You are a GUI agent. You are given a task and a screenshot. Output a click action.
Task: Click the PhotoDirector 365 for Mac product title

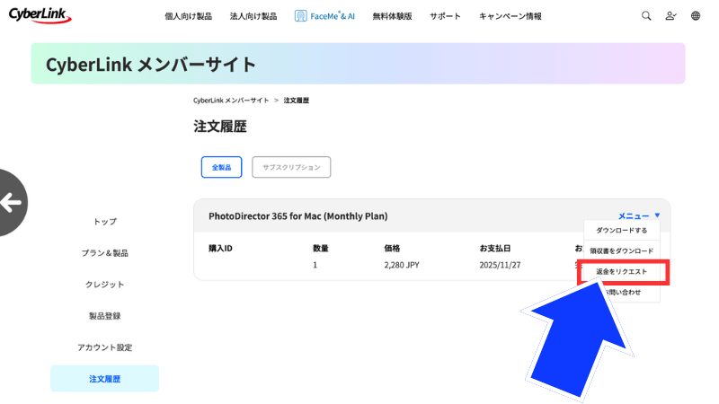pos(298,216)
